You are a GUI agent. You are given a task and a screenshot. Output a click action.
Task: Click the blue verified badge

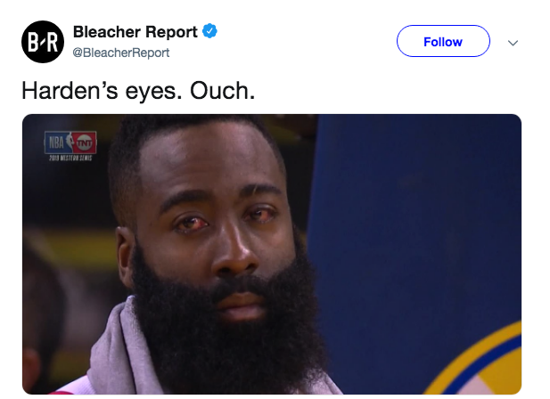209,32
